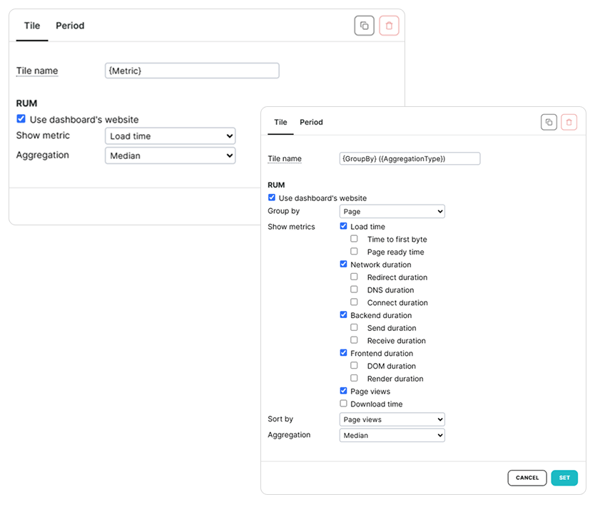This screenshot has width=595, height=507.
Task: Disable the Page views metric checkbox
Action: pos(344,391)
